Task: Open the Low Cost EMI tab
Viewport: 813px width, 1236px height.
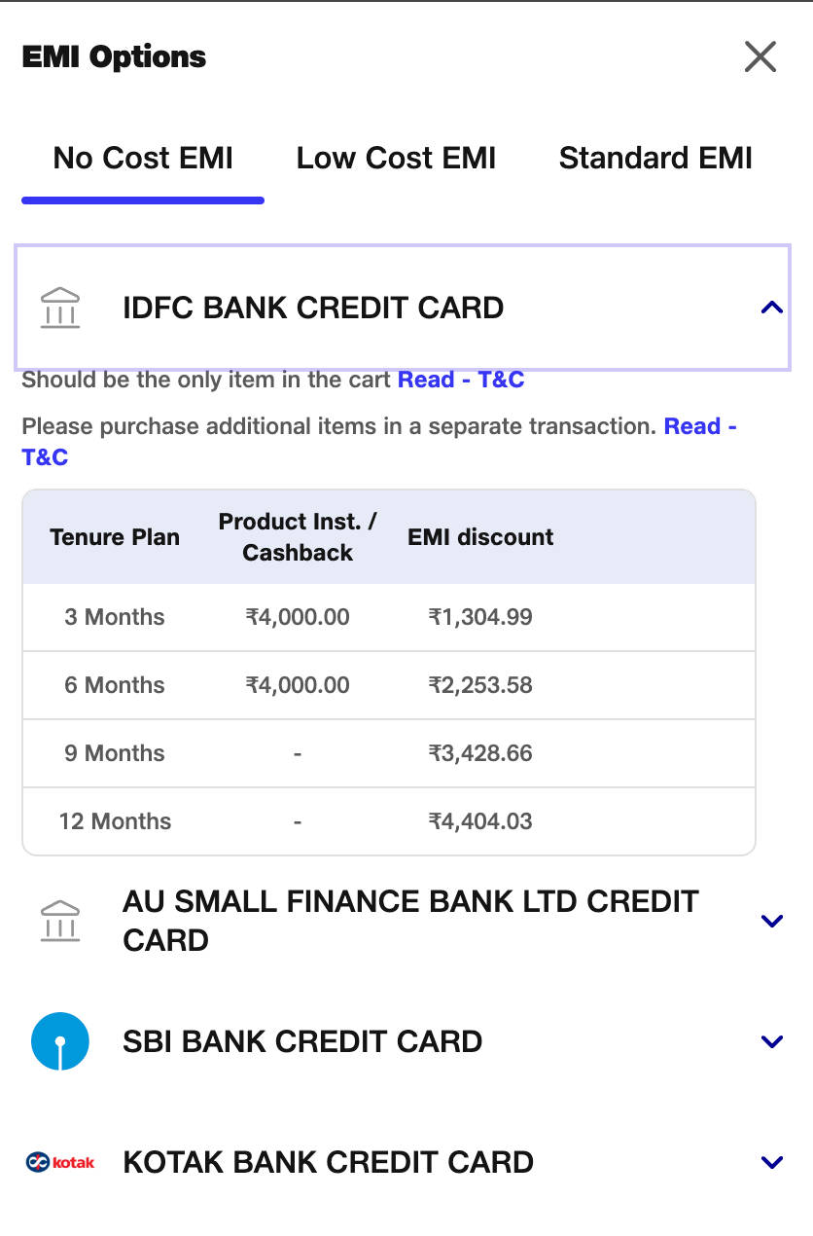Action: (396, 159)
